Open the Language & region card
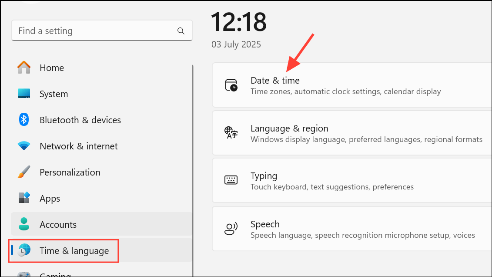 point(352,133)
